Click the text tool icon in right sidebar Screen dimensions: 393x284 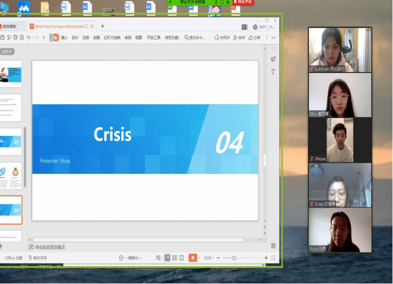pyautogui.click(x=273, y=72)
